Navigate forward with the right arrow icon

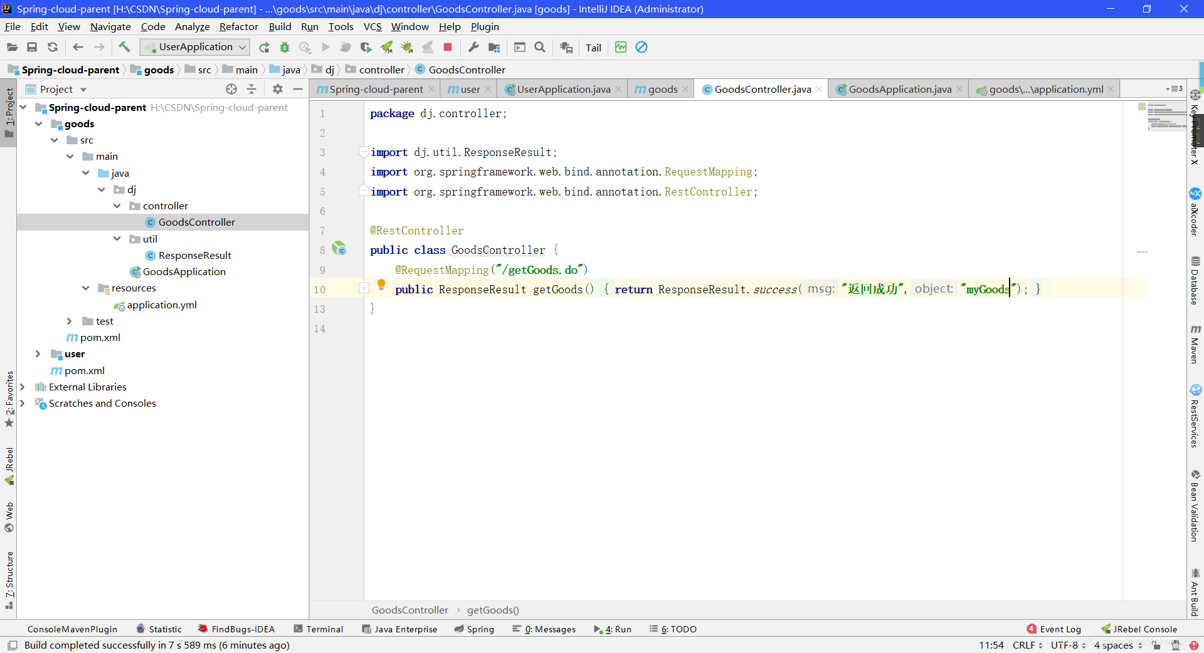99,47
